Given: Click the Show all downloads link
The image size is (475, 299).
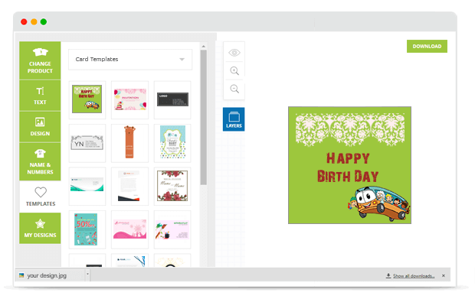Looking at the screenshot, I should [x=414, y=276].
